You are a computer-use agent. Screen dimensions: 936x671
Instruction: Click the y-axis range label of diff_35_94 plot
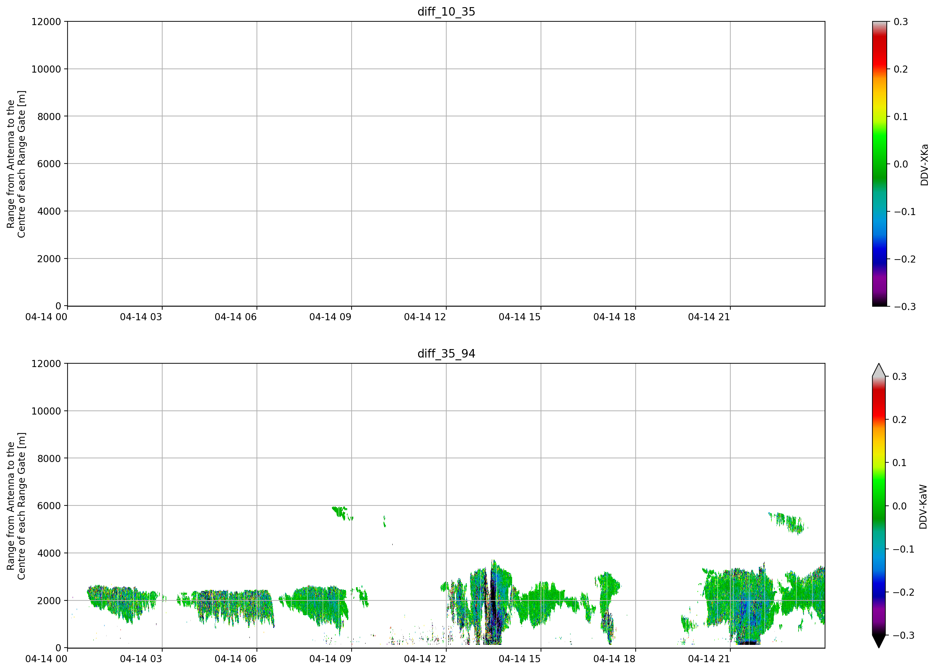pos(16,505)
